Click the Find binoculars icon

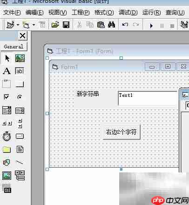[x=111, y=25]
